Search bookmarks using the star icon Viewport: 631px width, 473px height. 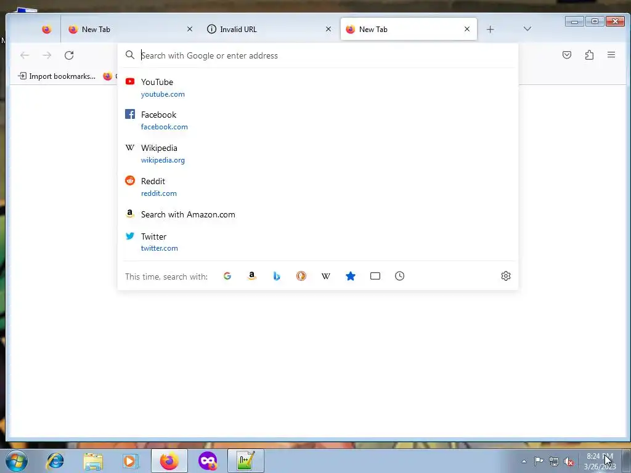point(351,276)
